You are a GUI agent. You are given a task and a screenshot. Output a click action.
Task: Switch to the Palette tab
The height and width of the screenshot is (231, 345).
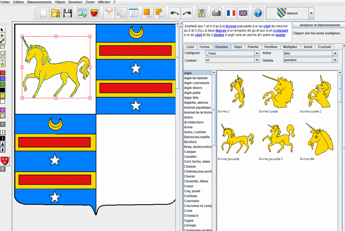tap(253, 47)
